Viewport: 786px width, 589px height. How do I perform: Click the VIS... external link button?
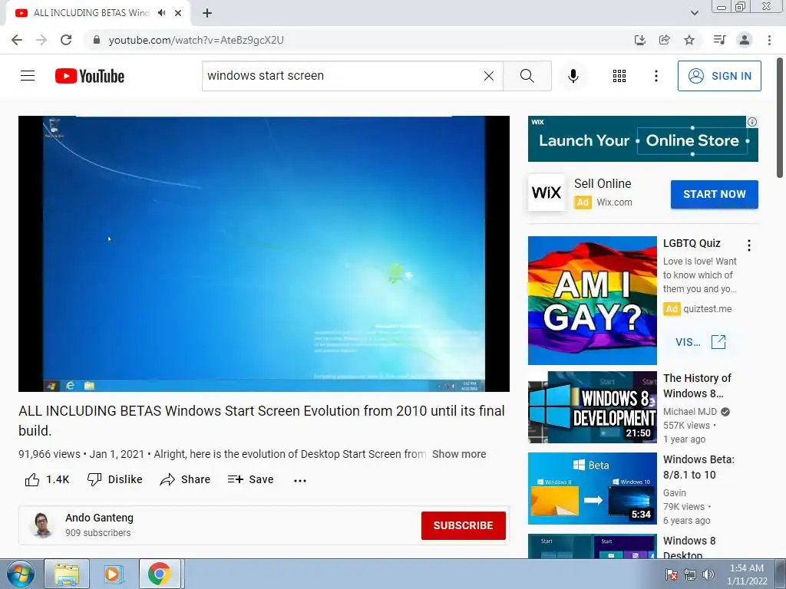pyautogui.click(x=700, y=342)
